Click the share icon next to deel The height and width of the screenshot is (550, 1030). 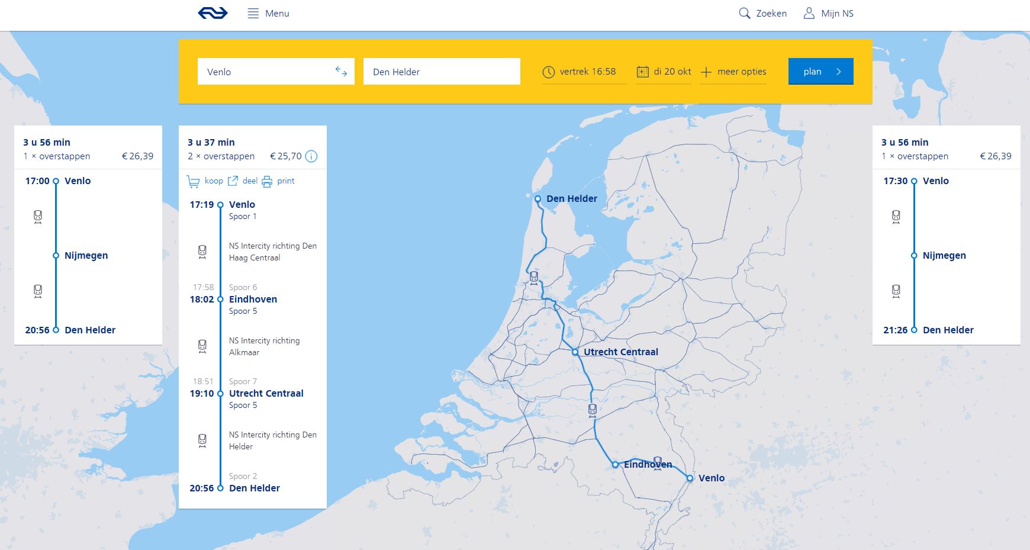tap(232, 181)
